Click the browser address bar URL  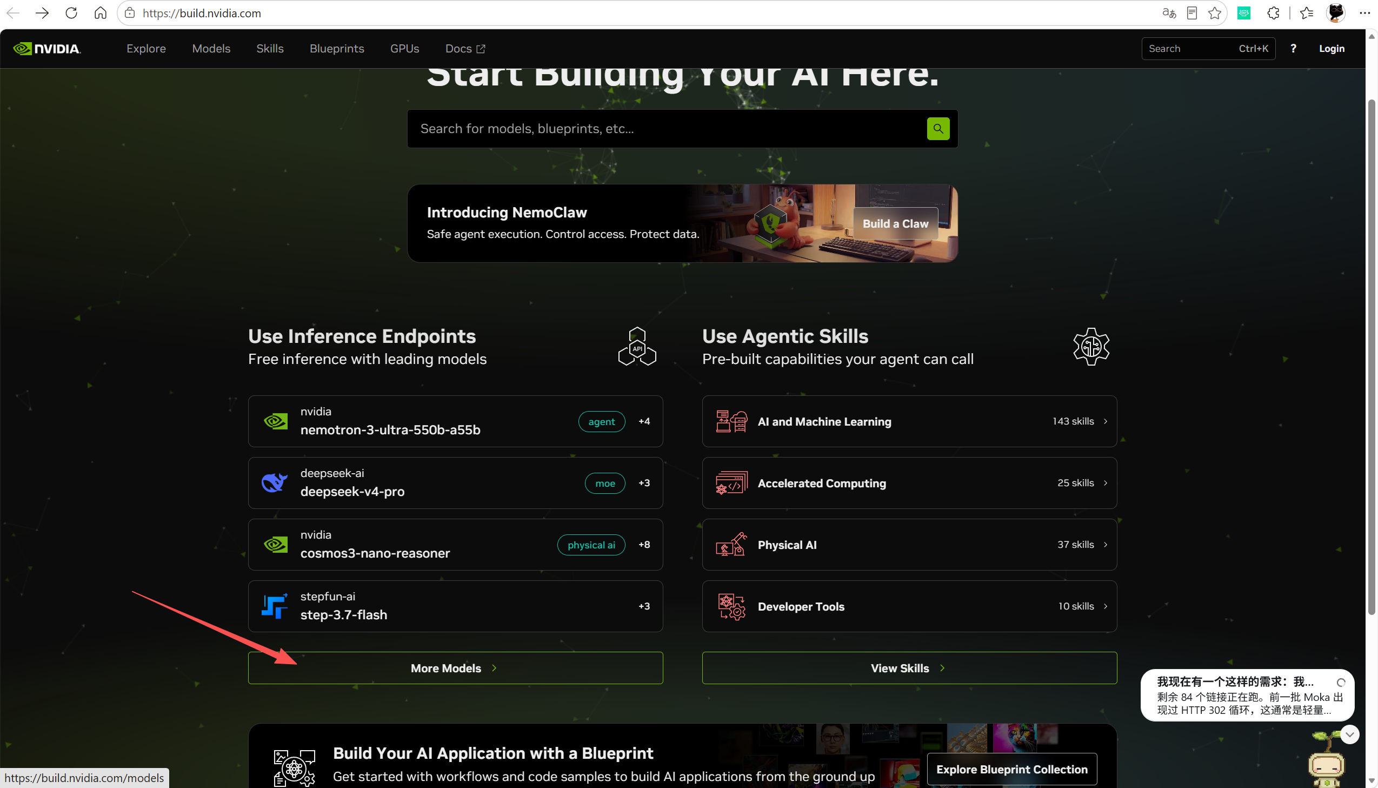click(x=201, y=13)
